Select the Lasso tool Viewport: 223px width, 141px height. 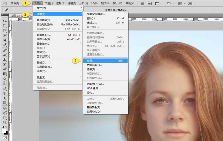[5, 30]
